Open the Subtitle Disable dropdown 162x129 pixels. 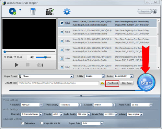pyautogui.click(x=95, y=76)
